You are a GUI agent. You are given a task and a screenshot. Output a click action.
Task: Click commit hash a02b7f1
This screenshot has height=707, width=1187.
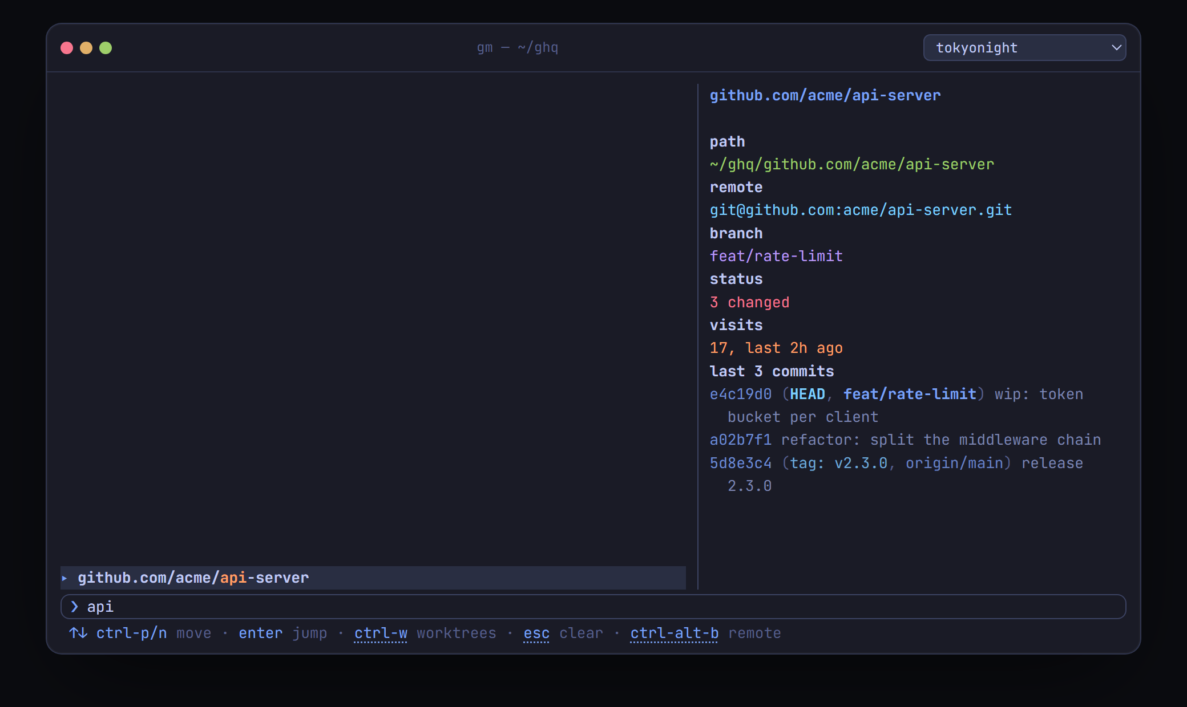pyautogui.click(x=740, y=440)
